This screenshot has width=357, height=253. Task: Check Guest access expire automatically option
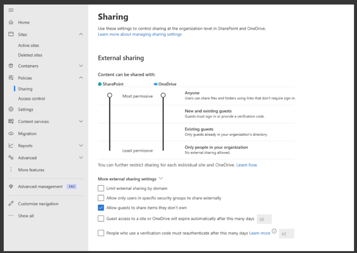(x=101, y=219)
